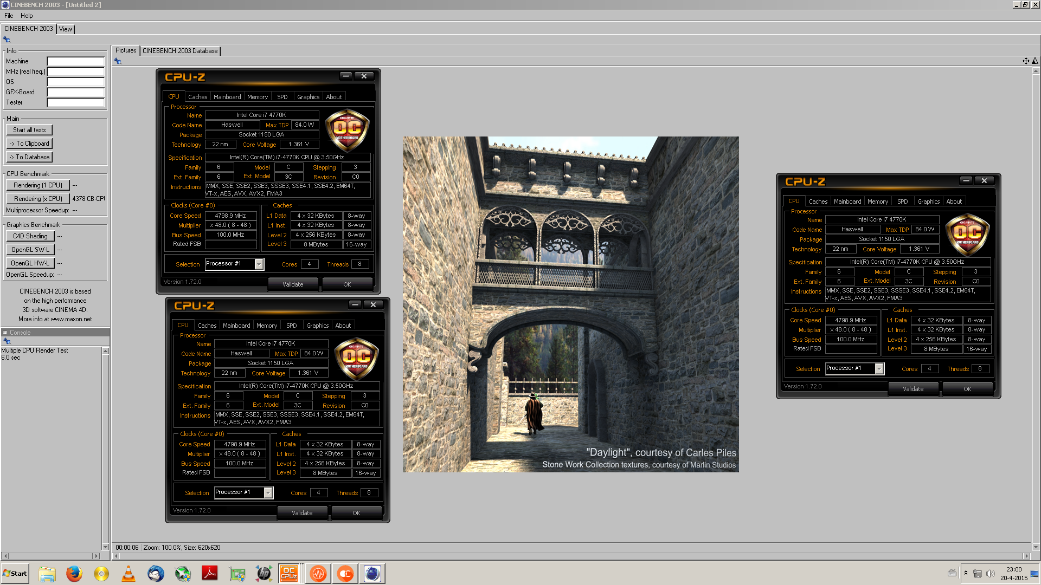Click the pin icon below the CINEBENCH 2003 tab
The height and width of the screenshot is (585, 1041).
coord(7,39)
